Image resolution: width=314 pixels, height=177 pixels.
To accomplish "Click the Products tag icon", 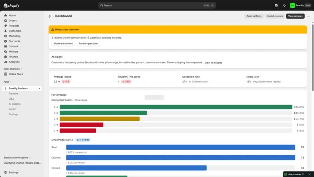I will tap(5, 26).
